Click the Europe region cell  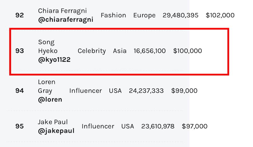click(145, 15)
